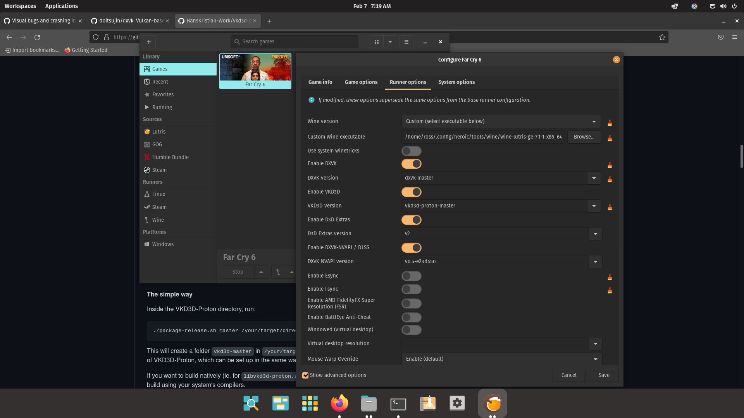The height and width of the screenshot is (418, 744).
Task: Click the Wine glass button beside Stop
Action: click(x=278, y=272)
